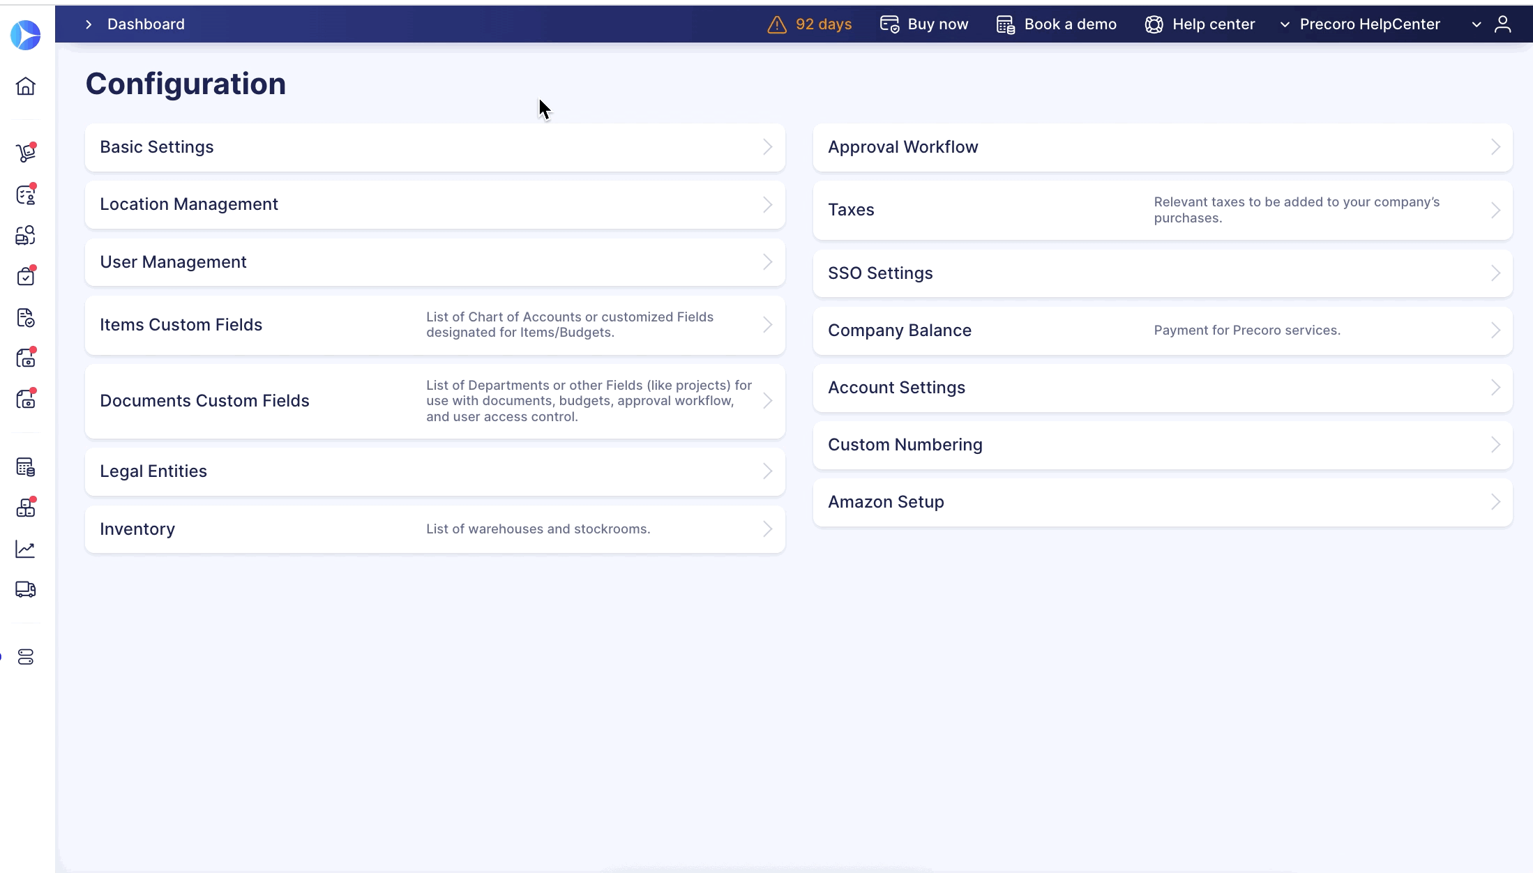
Task: Click the Precoro logo icon
Action: [26, 36]
